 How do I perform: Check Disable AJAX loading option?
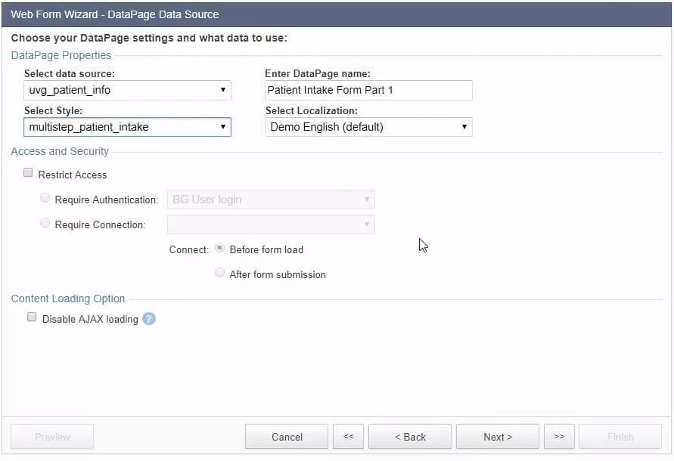pyautogui.click(x=32, y=318)
